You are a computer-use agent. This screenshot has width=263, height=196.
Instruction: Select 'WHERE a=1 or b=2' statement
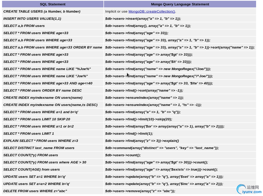click(x=53, y=126)
